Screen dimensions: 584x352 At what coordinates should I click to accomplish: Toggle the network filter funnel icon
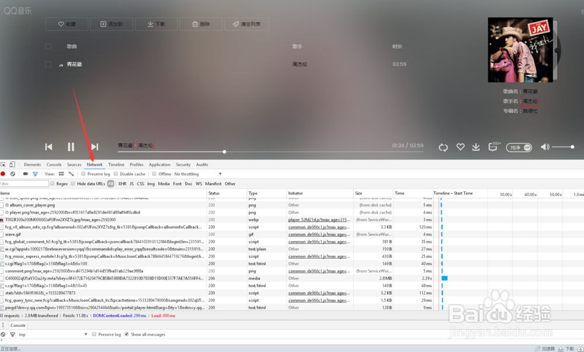tap(35, 174)
